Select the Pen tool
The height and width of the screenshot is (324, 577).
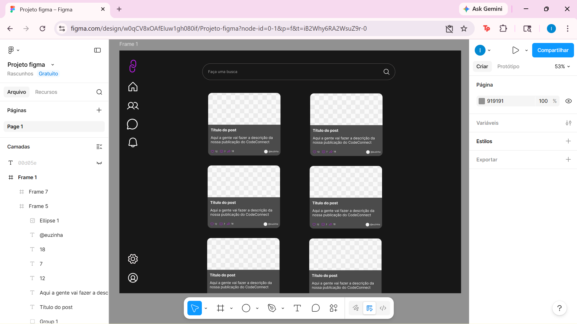(x=272, y=308)
